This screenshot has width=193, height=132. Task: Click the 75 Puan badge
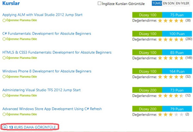(x=177, y=15)
